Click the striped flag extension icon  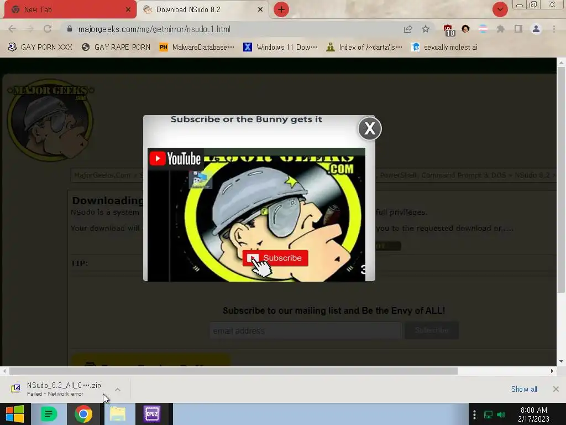click(x=483, y=29)
